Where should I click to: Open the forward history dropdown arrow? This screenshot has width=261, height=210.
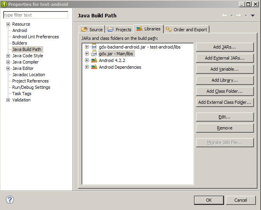[246, 16]
